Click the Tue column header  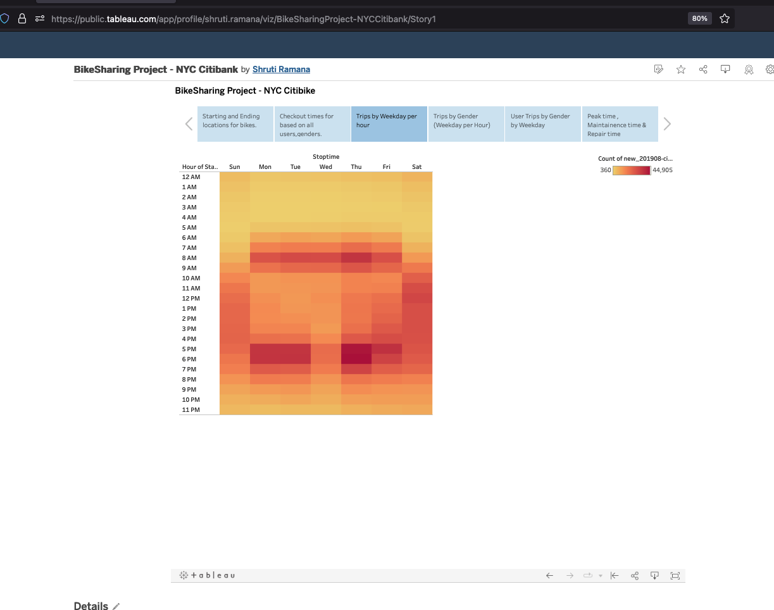pos(296,167)
